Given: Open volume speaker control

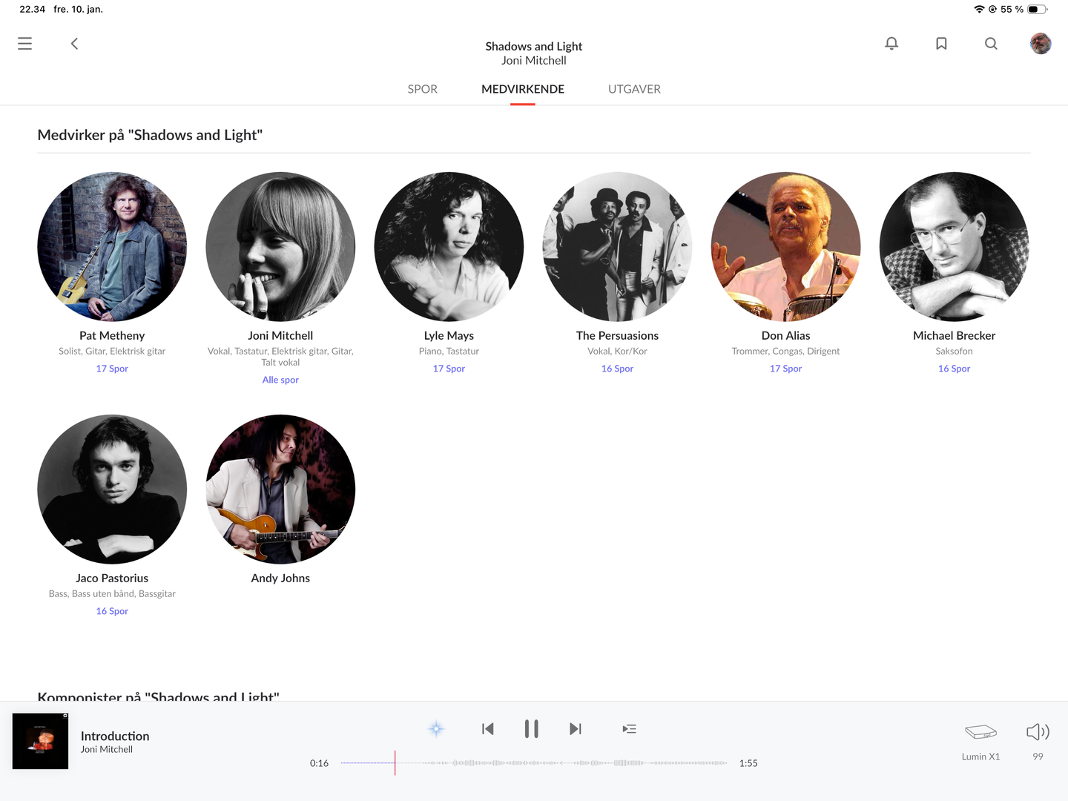Looking at the screenshot, I should [1038, 732].
